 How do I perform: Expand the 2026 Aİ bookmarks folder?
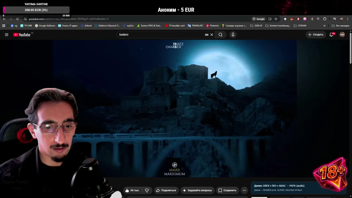pyautogui.click(x=256, y=26)
